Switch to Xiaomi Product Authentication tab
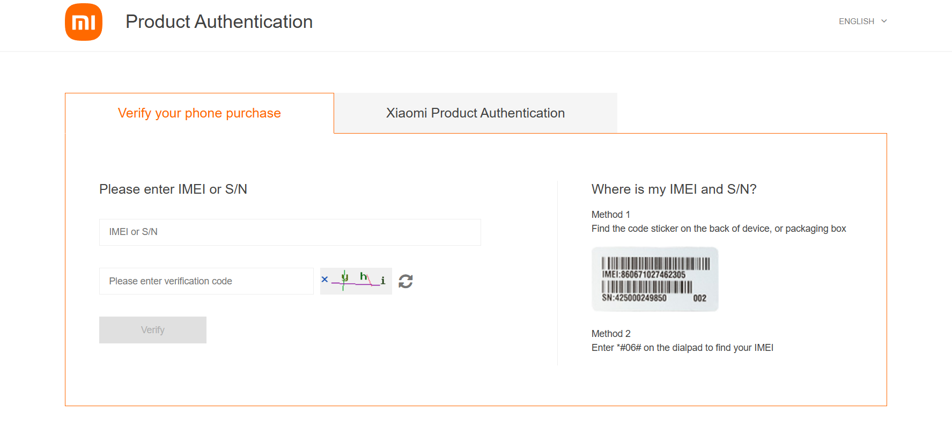 tap(475, 113)
